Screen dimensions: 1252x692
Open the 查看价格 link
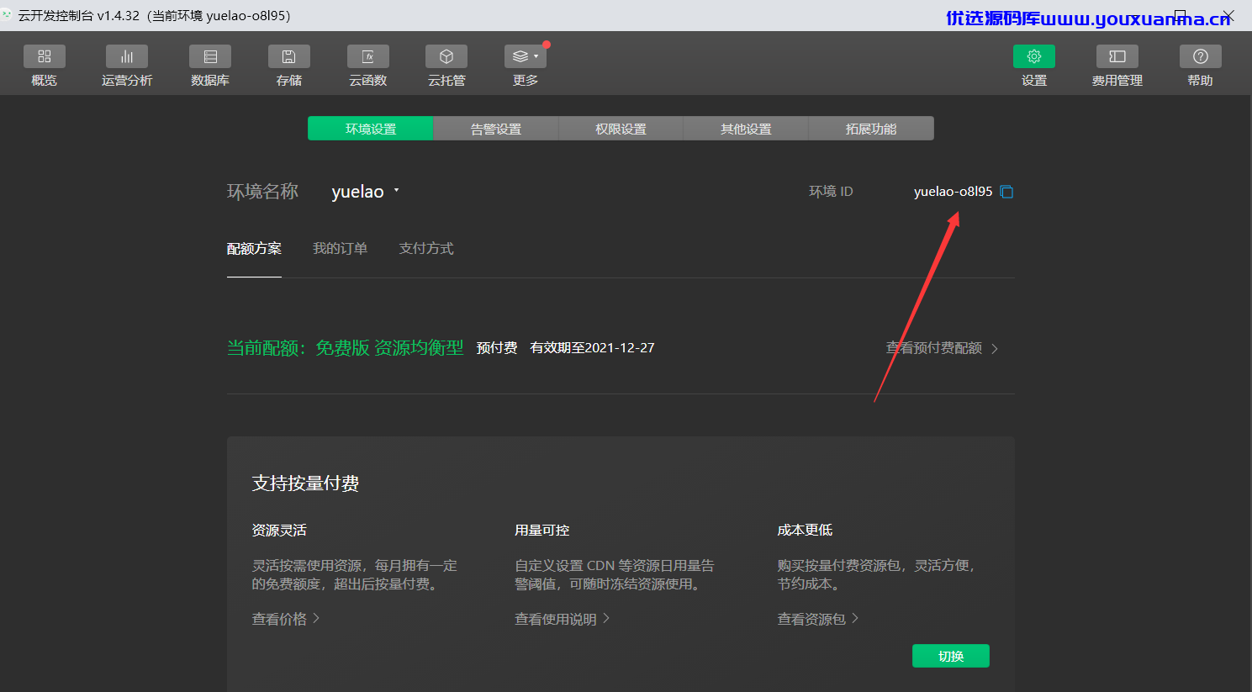[286, 619]
